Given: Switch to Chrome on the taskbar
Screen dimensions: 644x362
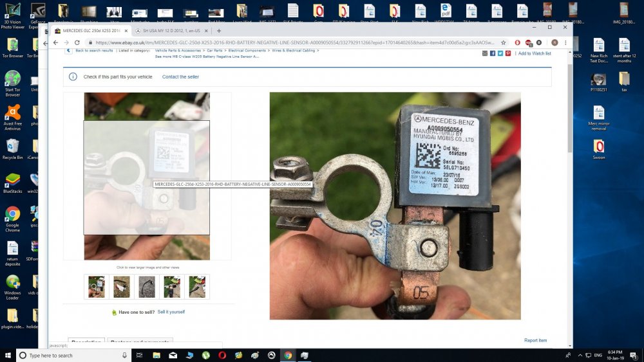Looking at the screenshot, I should [288, 355].
